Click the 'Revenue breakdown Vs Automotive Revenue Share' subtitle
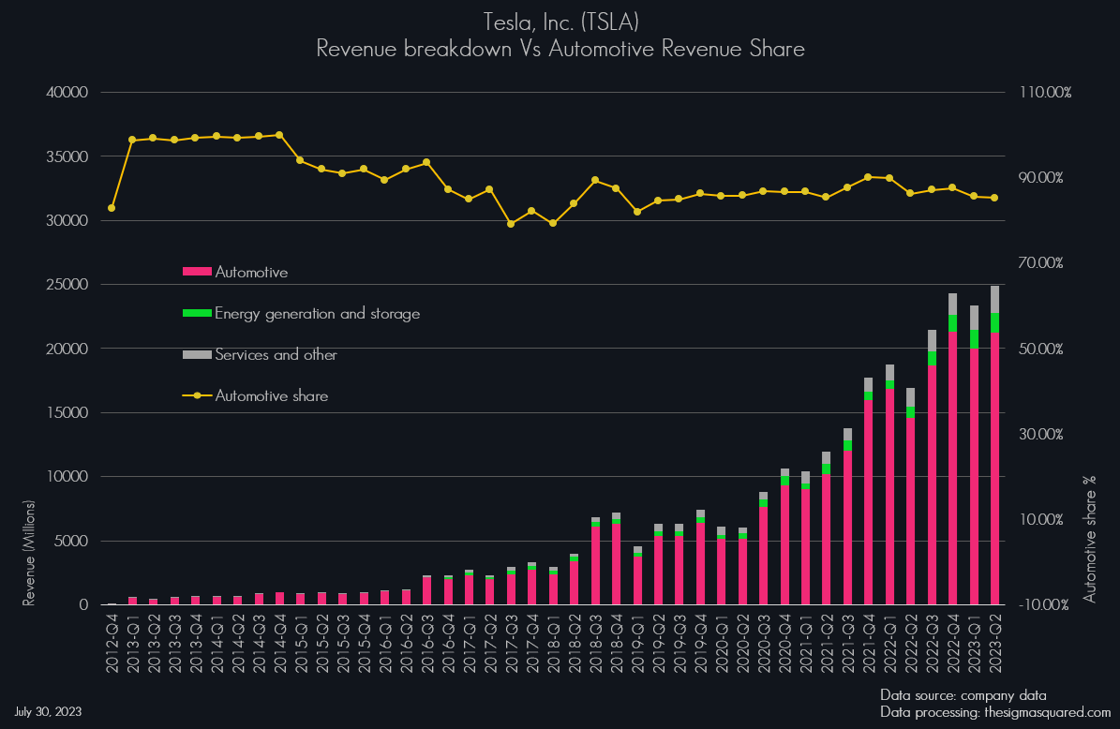1120x729 pixels. coord(560,49)
